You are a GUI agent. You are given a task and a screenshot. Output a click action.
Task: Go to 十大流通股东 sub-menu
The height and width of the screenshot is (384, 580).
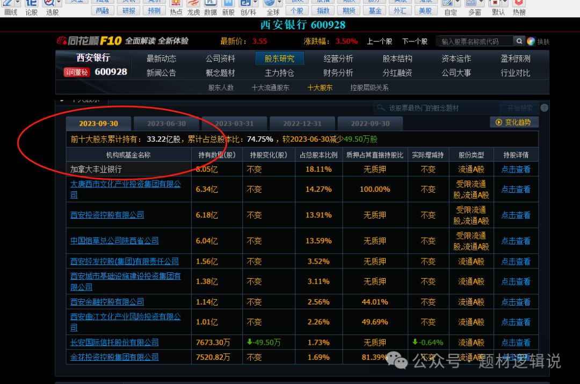tap(271, 88)
